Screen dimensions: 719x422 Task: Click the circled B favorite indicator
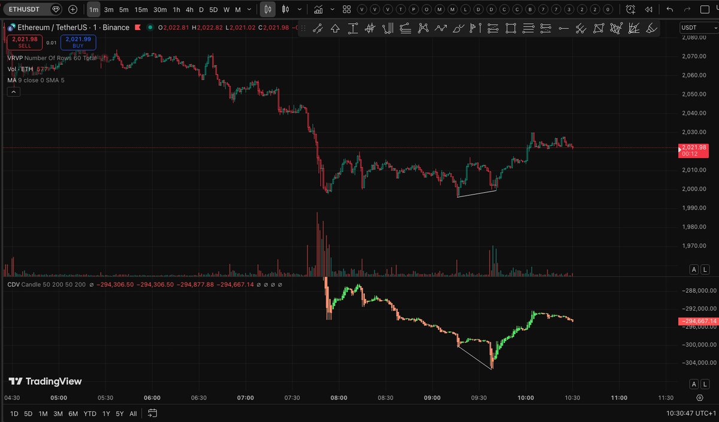[530, 10]
